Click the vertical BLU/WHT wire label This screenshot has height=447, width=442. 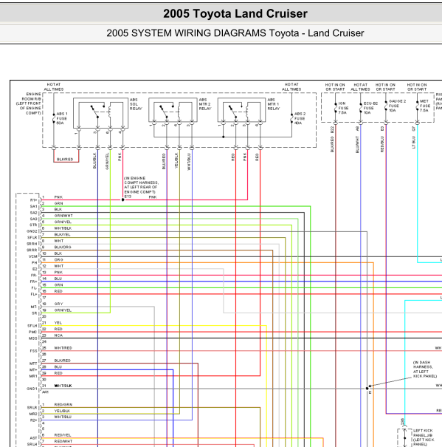(x=357, y=144)
